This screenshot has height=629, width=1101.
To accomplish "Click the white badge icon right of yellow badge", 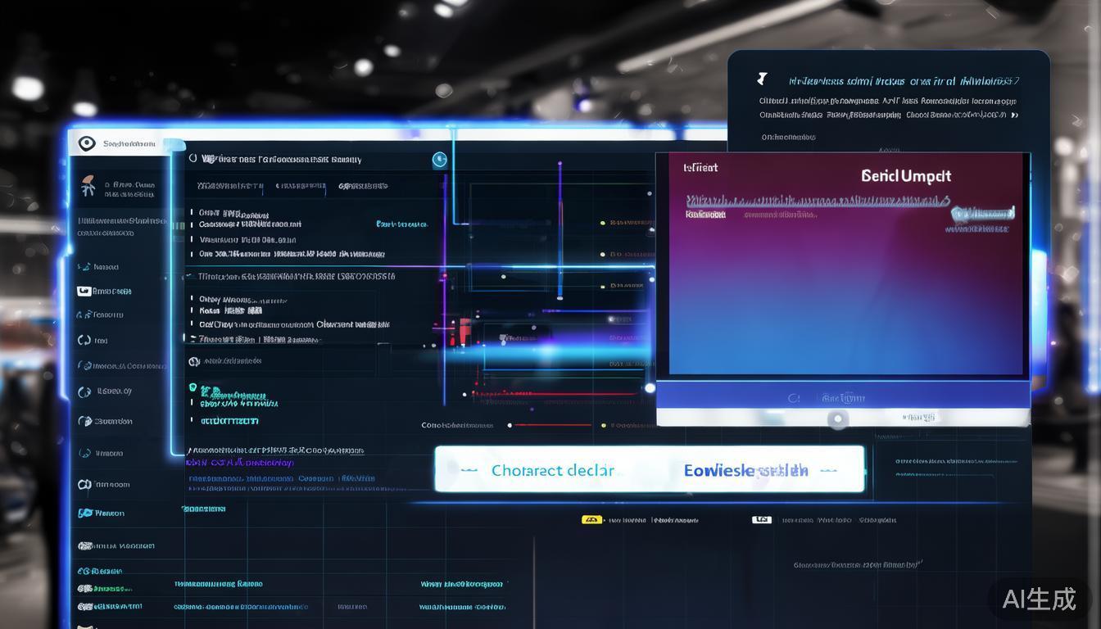I will click(762, 520).
